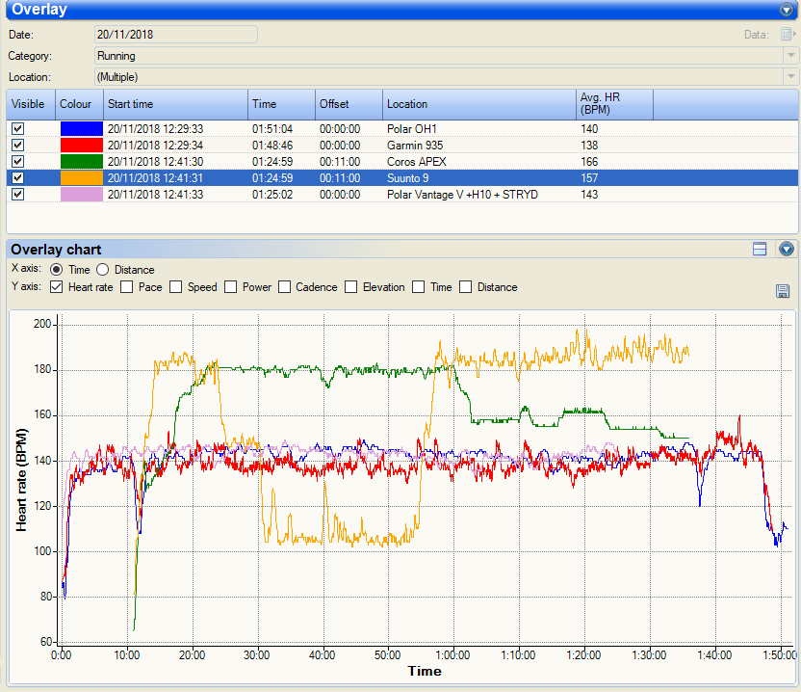Enable the Pace Y axis checkbox
The image size is (801, 692).
(127, 287)
